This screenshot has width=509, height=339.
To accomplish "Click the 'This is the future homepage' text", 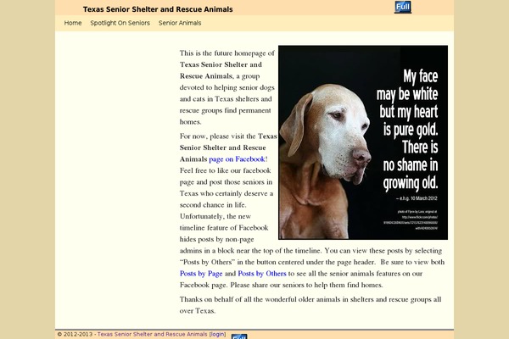I will coord(227,53).
